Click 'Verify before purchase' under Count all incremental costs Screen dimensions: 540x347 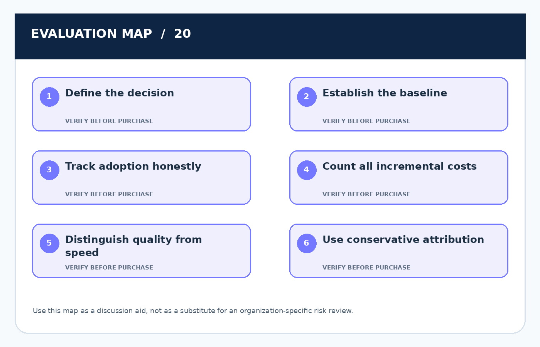point(366,194)
